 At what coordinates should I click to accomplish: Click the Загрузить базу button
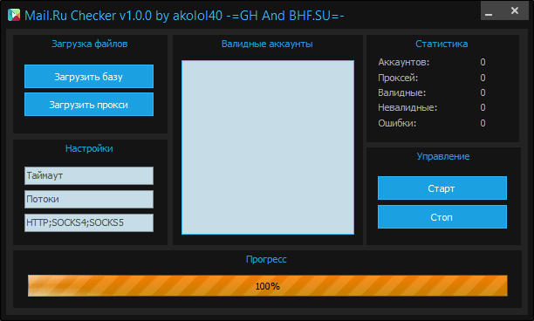(89, 77)
